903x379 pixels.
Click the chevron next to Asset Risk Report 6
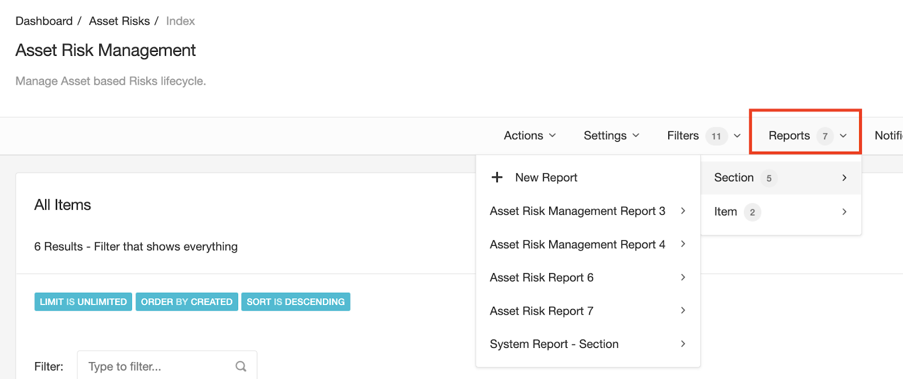(683, 277)
